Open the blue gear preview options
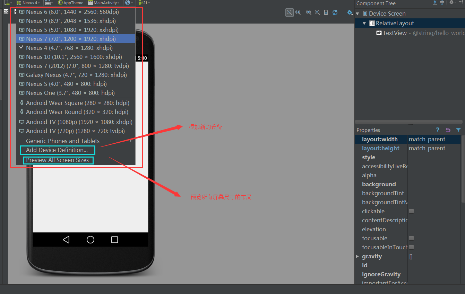465x294 pixels. tap(350, 12)
